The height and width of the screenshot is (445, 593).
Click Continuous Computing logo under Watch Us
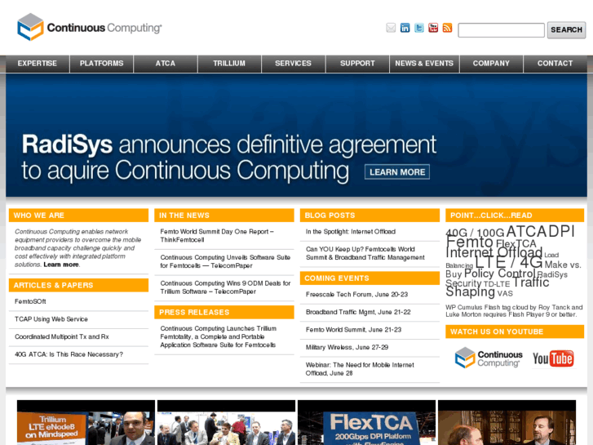point(489,358)
